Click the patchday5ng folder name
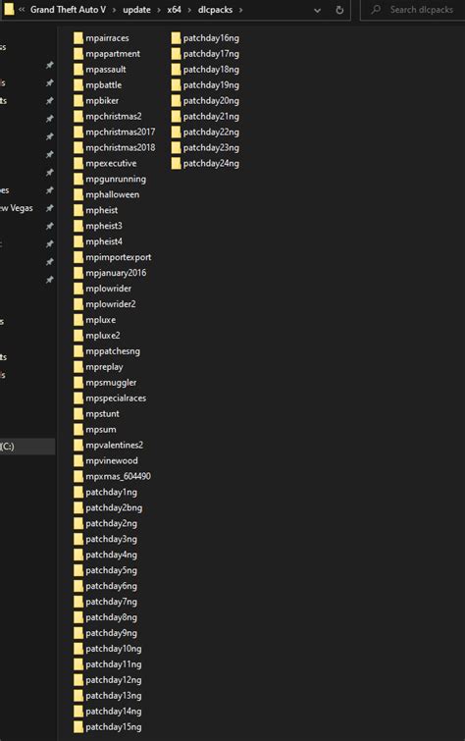This screenshot has height=741, width=465. [x=111, y=570]
